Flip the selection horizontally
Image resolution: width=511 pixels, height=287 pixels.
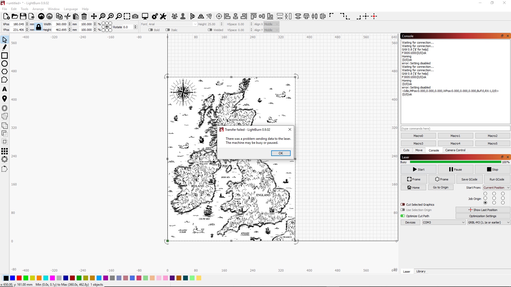click(x=201, y=16)
